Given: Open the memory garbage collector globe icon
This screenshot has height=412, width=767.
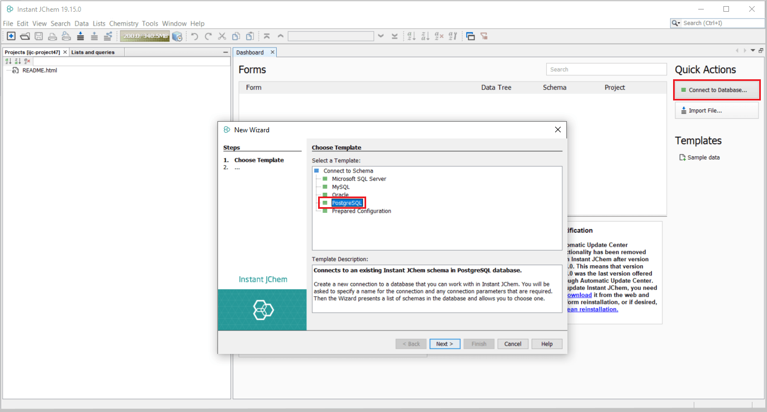Looking at the screenshot, I should click(x=177, y=36).
